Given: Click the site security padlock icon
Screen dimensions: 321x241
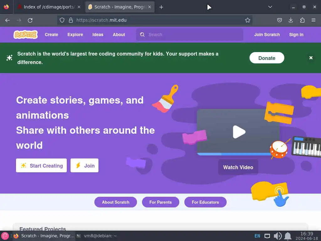Looking at the screenshot, I should point(71,20).
